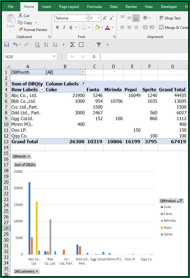Toggle Bold formatting
190x278 pixels.
pos(57,27)
